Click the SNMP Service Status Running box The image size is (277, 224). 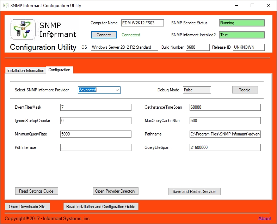click(x=242, y=23)
